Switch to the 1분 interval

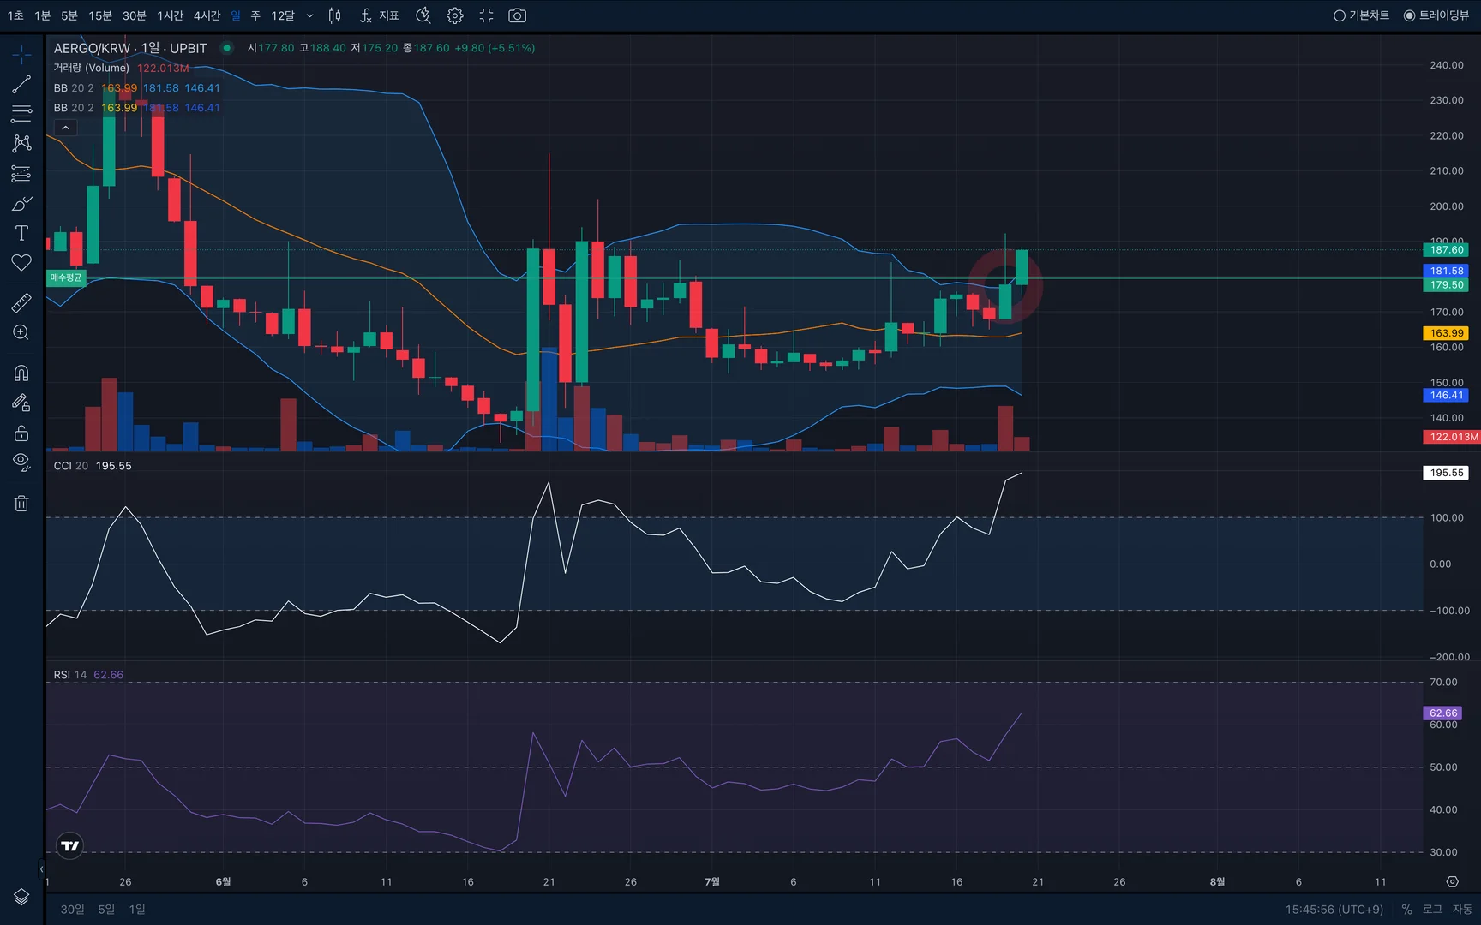click(x=42, y=15)
